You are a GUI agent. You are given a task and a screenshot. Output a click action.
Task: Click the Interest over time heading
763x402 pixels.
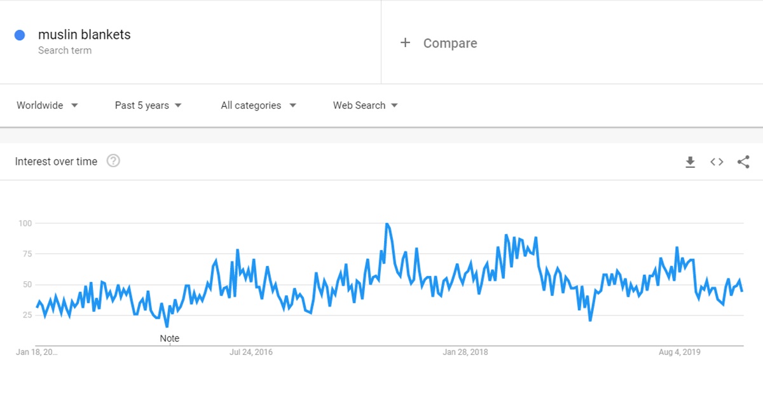click(x=56, y=162)
